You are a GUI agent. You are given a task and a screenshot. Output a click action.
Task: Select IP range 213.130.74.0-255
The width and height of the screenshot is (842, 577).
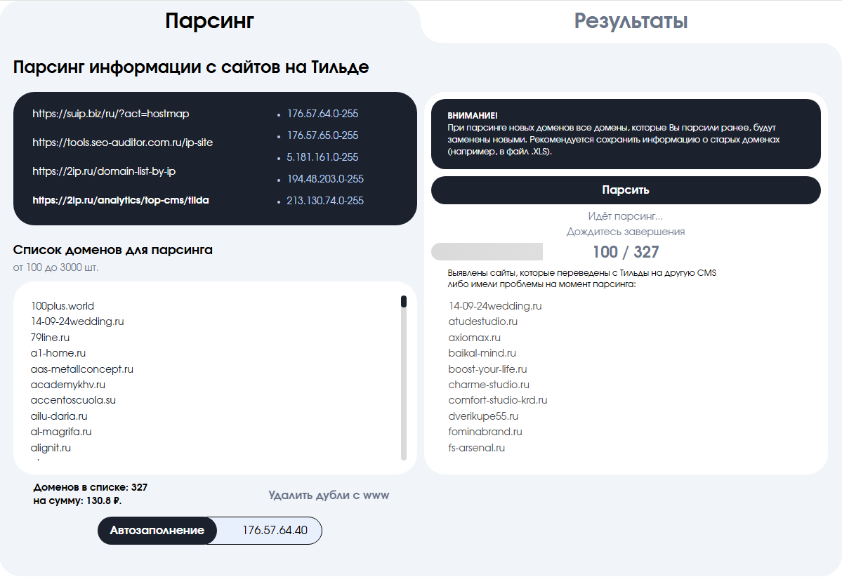325,201
